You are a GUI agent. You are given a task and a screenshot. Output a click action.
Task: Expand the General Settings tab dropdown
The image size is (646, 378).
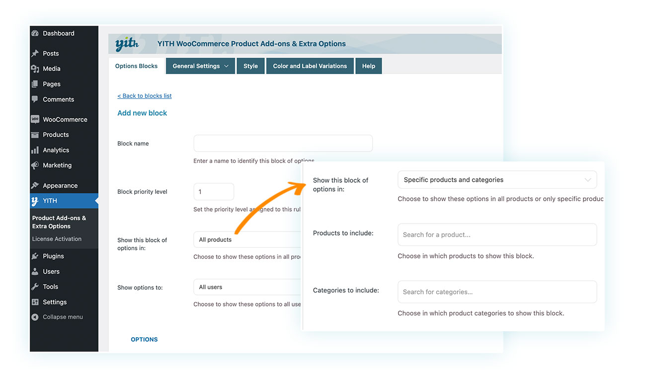point(200,66)
